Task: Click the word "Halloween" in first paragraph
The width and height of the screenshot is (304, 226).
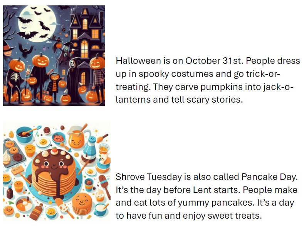Action: click(x=137, y=61)
